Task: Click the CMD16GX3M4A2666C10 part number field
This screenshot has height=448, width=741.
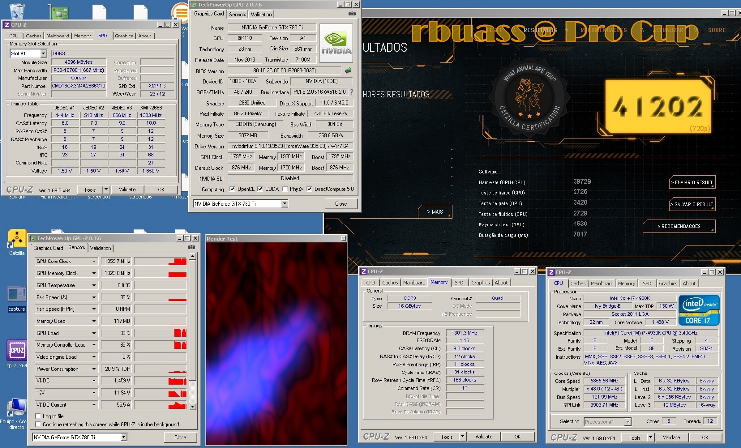Action: point(79,86)
